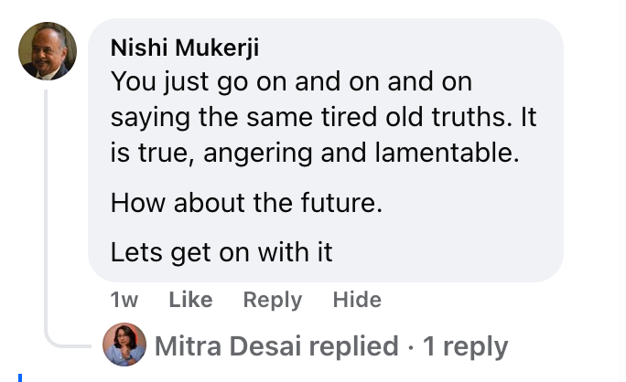The image size is (626, 382).
Task: Click Mitra Desai's small avatar
Action: coord(124,345)
